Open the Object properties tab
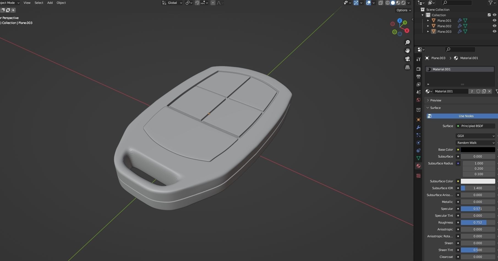This screenshot has width=498, height=261. click(418, 120)
